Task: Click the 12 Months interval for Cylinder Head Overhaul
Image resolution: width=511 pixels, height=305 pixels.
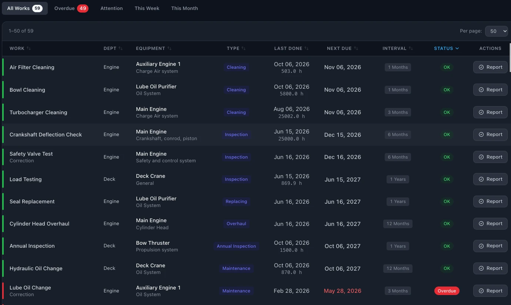Action: pyautogui.click(x=398, y=224)
